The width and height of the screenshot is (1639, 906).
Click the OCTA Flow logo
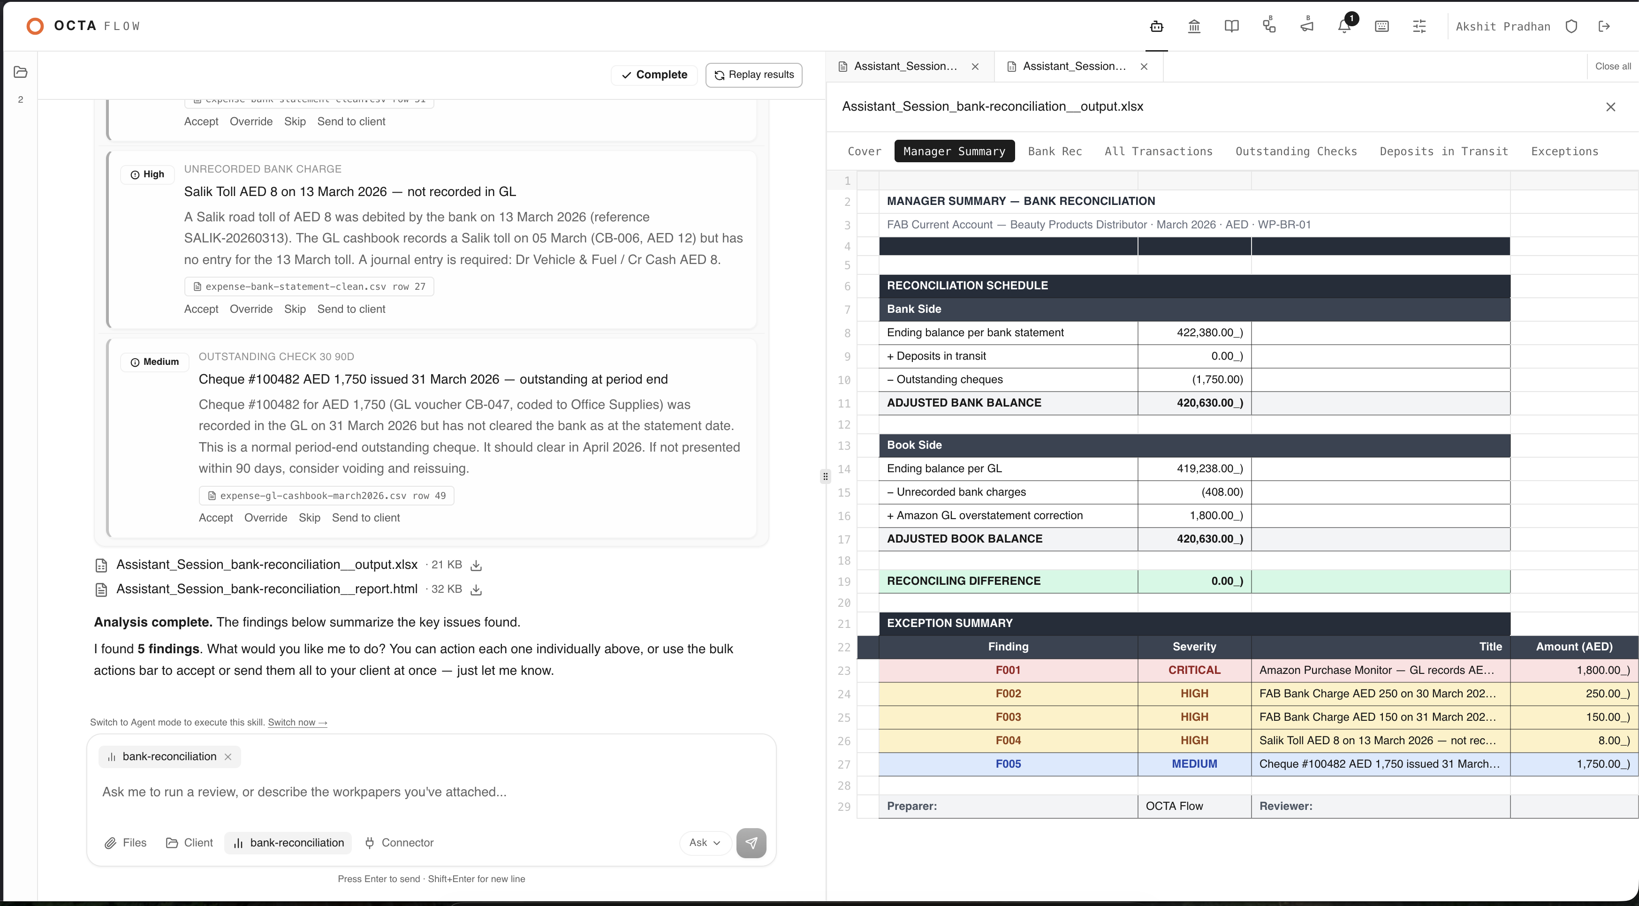[x=83, y=26]
